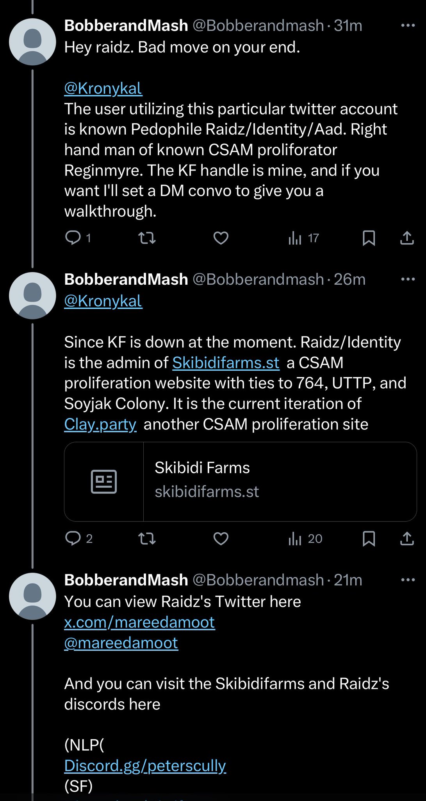Retweet the 26m tweet
The width and height of the screenshot is (426, 801).
click(147, 539)
